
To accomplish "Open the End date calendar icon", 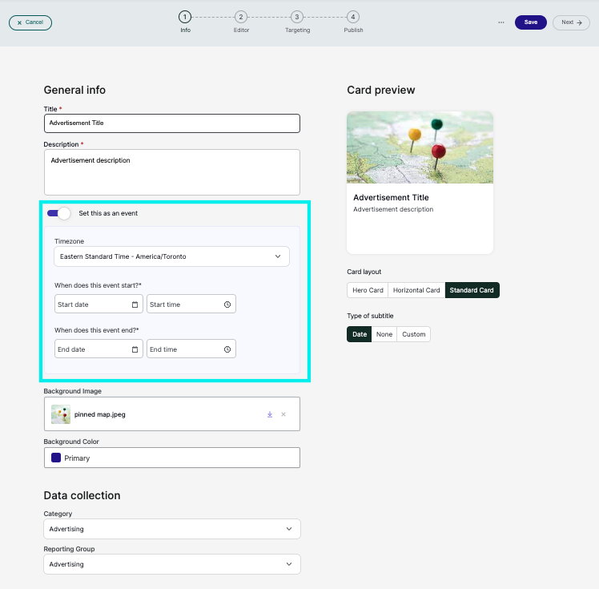I will [x=135, y=349].
